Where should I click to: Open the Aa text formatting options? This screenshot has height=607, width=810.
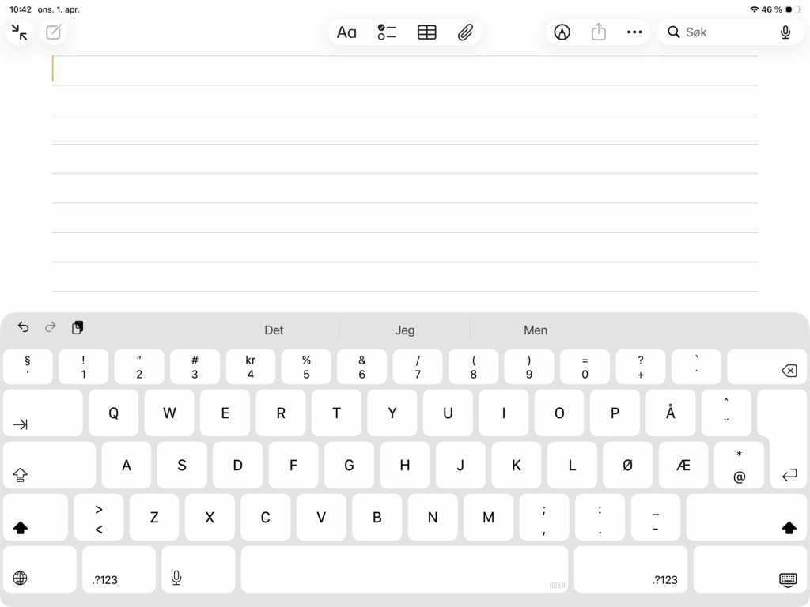tap(346, 32)
